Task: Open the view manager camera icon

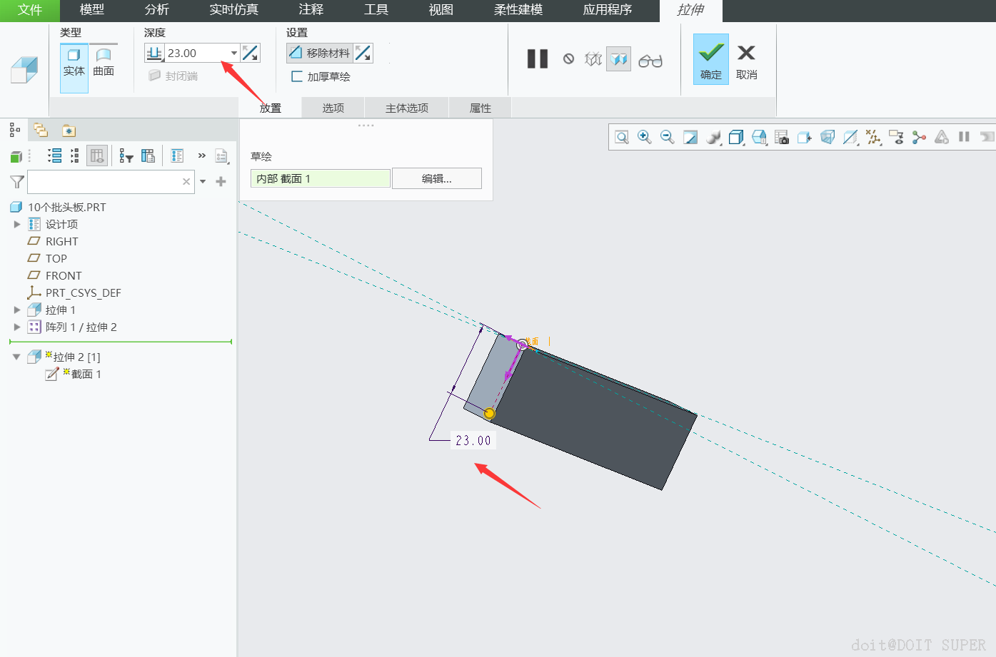Action: coord(782,137)
